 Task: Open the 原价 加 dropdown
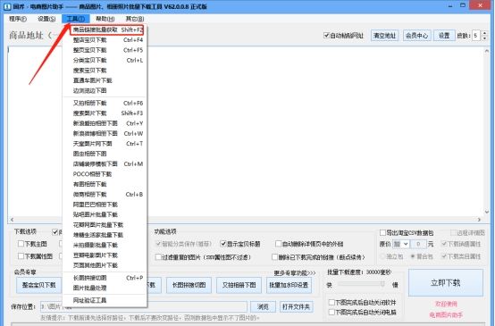401,244
